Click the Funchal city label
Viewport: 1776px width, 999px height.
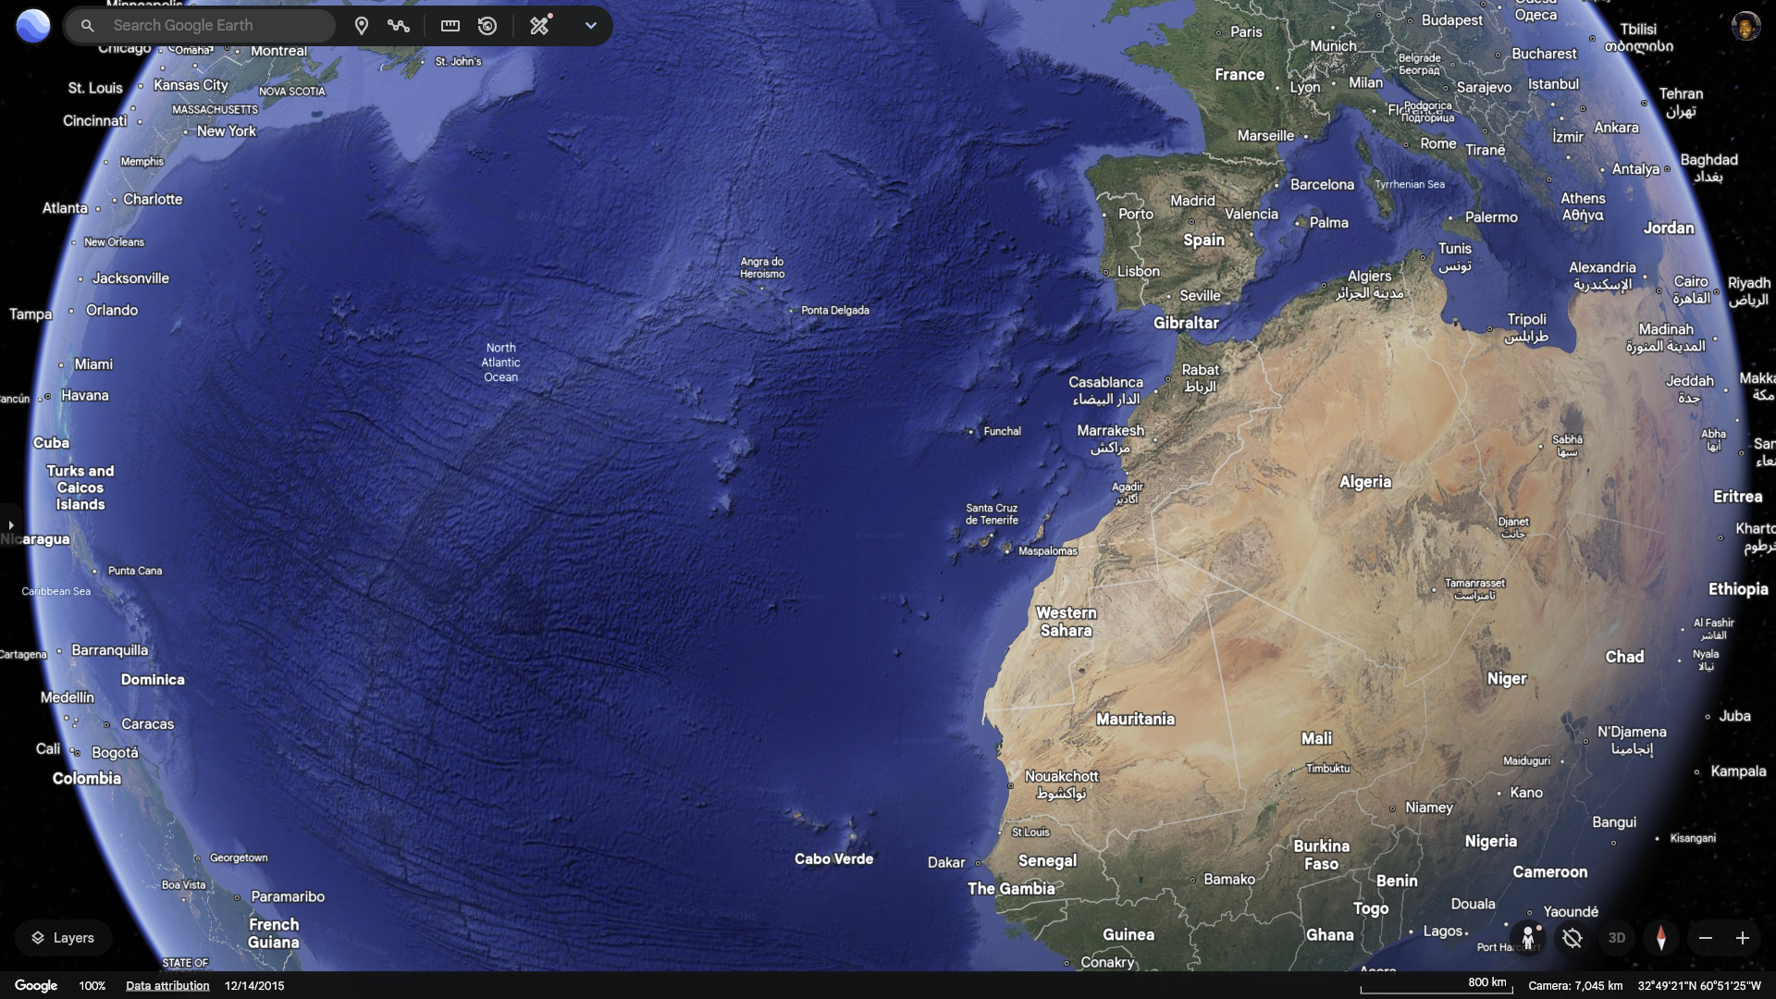pos(1002,431)
